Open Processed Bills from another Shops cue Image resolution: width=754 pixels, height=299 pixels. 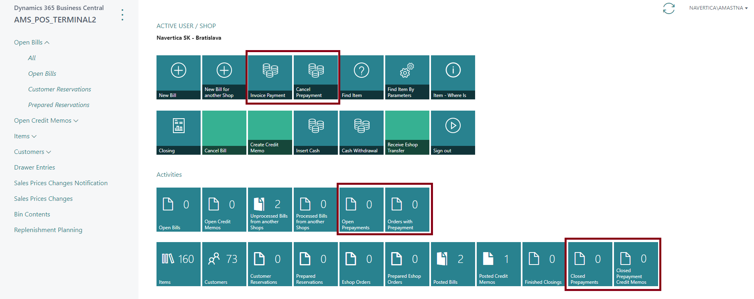[316, 210]
